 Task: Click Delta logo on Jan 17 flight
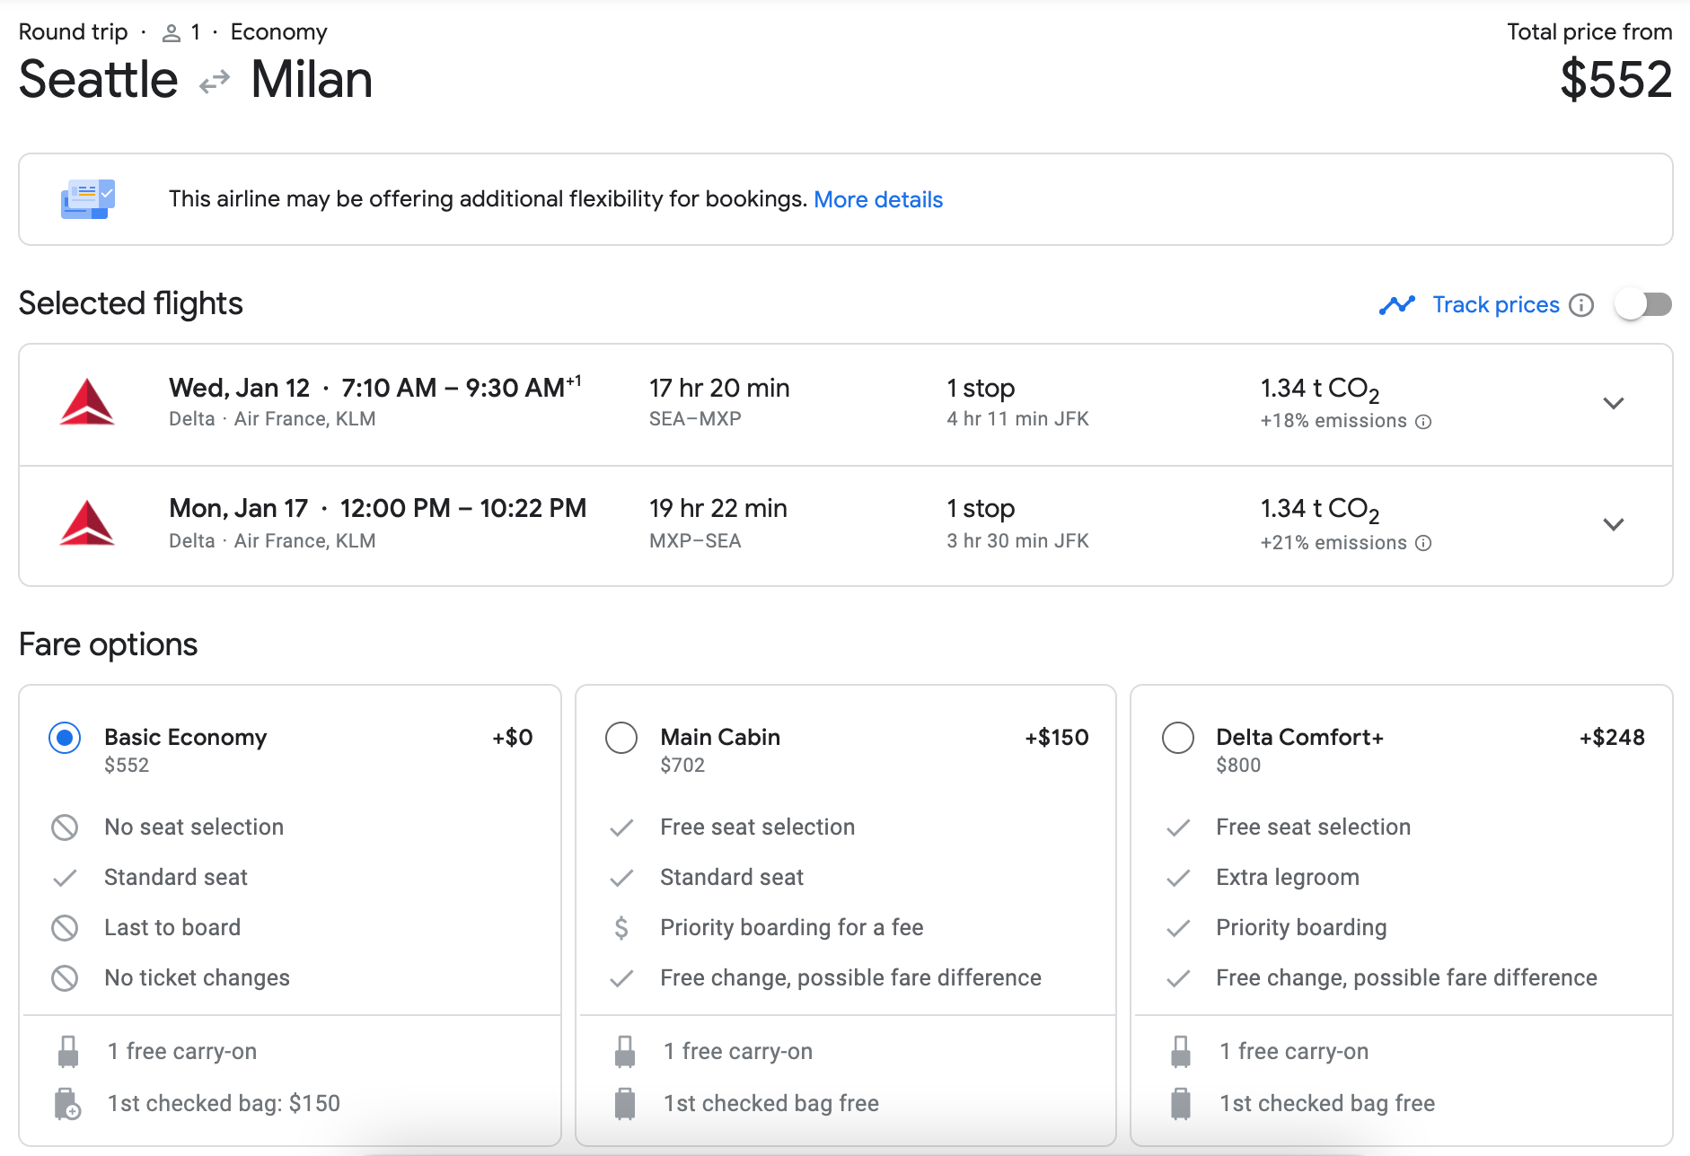[x=87, y=523]
